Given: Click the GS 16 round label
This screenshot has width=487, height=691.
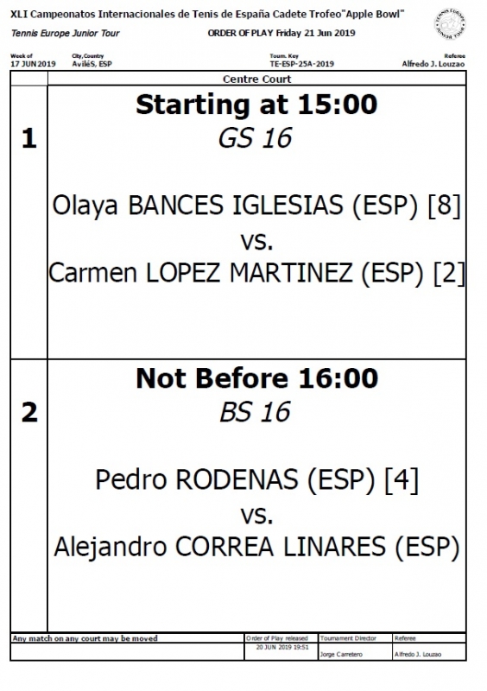Looking at the screenshot, I should tap(256, 138).
